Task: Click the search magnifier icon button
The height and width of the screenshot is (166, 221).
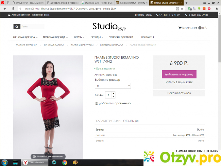Action: click(16, 27)
